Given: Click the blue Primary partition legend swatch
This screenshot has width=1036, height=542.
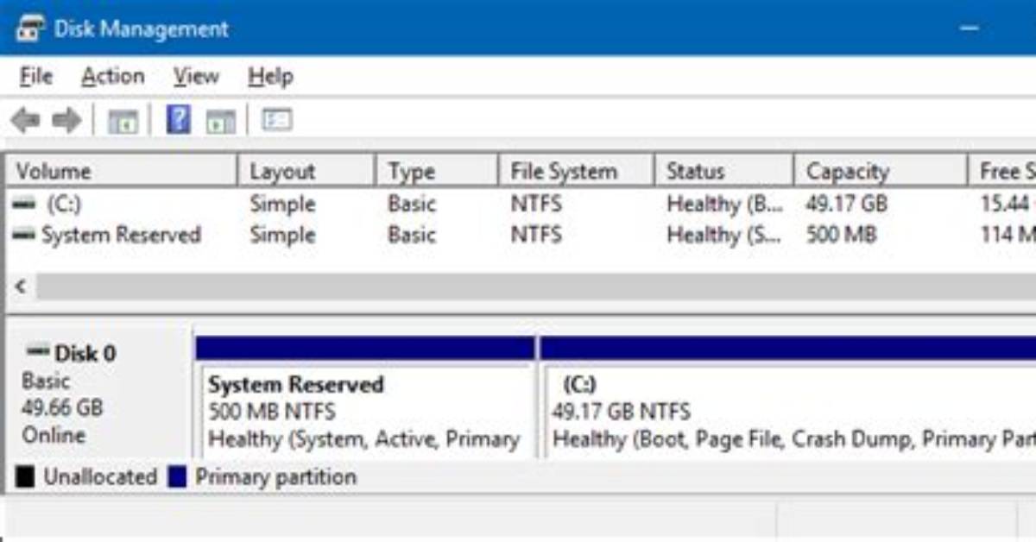Looking at the screenshot, I should click(177, 477).
